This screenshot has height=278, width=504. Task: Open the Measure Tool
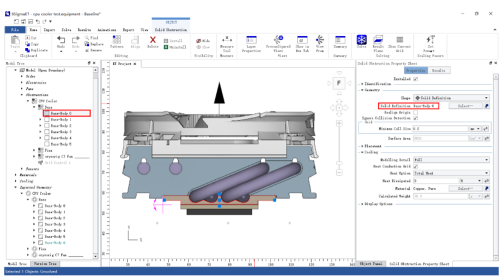coord(227,40)
